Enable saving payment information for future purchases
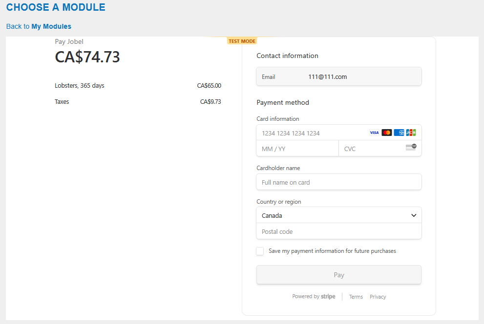 [260, 251]
